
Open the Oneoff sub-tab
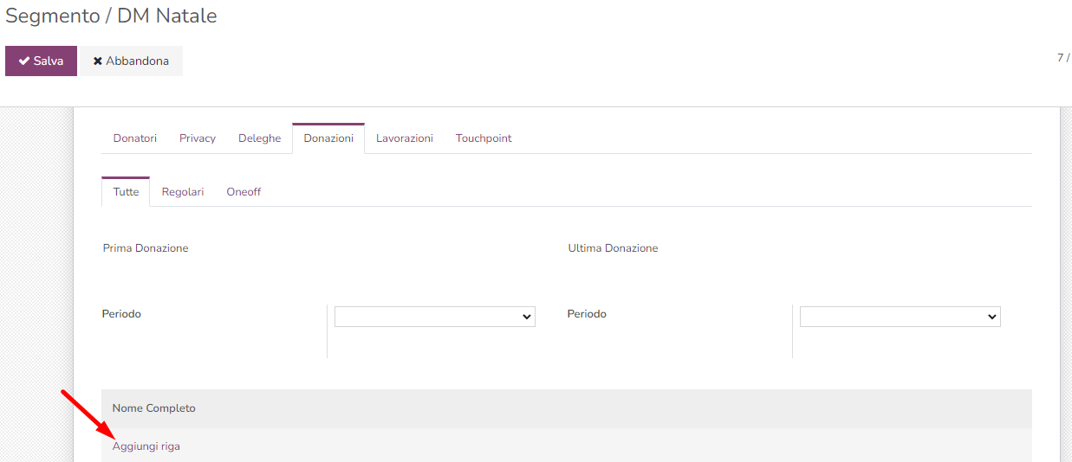[x=244, y=192]
